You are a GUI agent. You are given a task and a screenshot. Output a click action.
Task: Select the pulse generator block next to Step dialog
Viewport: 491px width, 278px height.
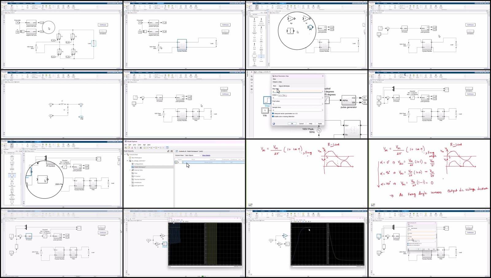click(349, 101)
